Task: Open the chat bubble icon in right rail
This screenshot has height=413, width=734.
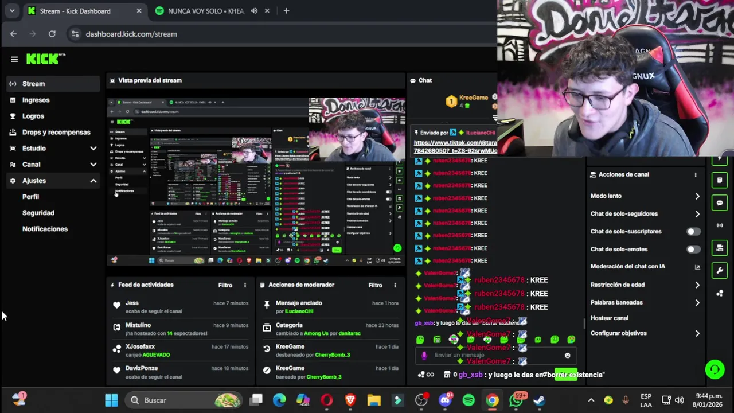Action: point(720,203)
